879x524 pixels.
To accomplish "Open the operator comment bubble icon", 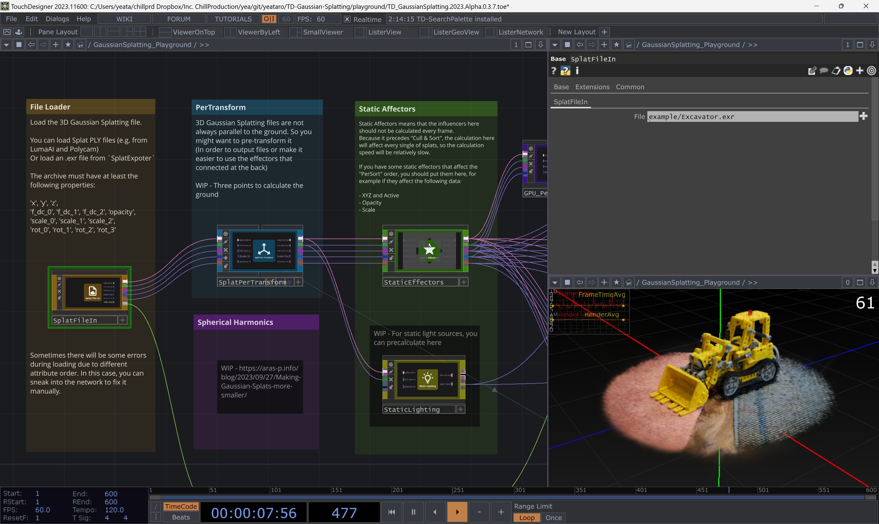I will click(824, 71).
